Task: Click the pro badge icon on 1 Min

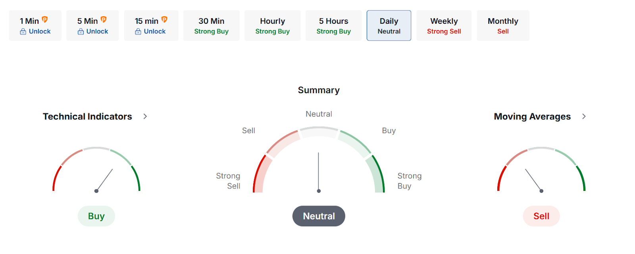Action: (x=45, y=19)
